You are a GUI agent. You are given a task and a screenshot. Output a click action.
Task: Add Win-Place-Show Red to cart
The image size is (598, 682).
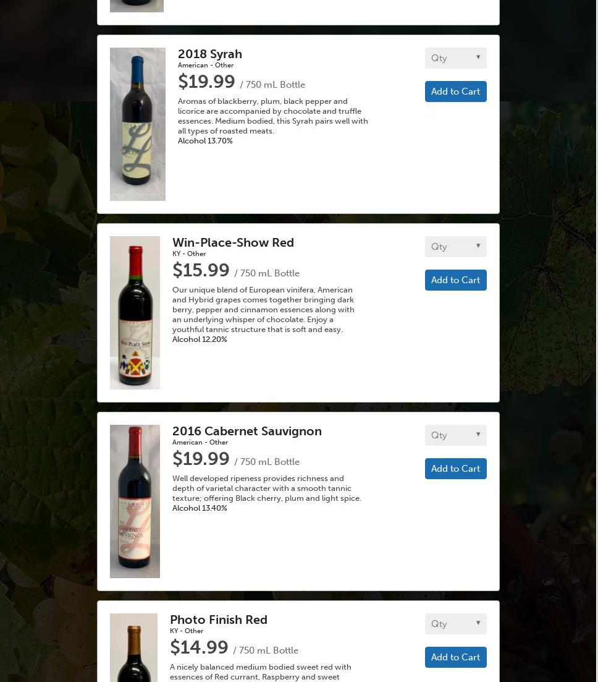(455, 280)
